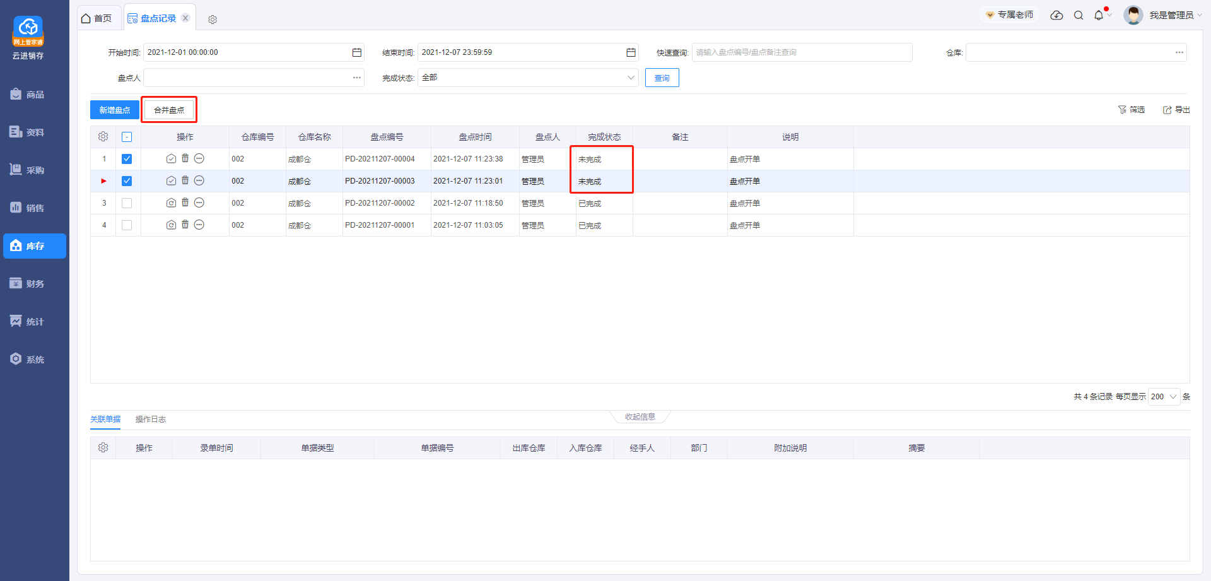Toggle the select-all checkbox in table header
This screenshot has width=1211, height=581.
(x=127, y=137)
